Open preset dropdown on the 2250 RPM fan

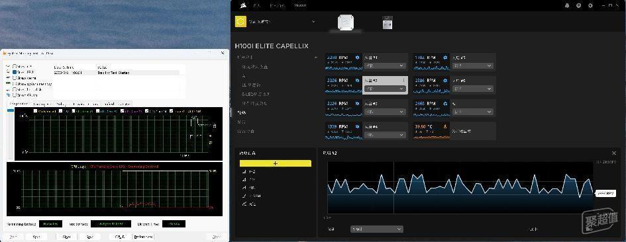(x=385, y=65)
